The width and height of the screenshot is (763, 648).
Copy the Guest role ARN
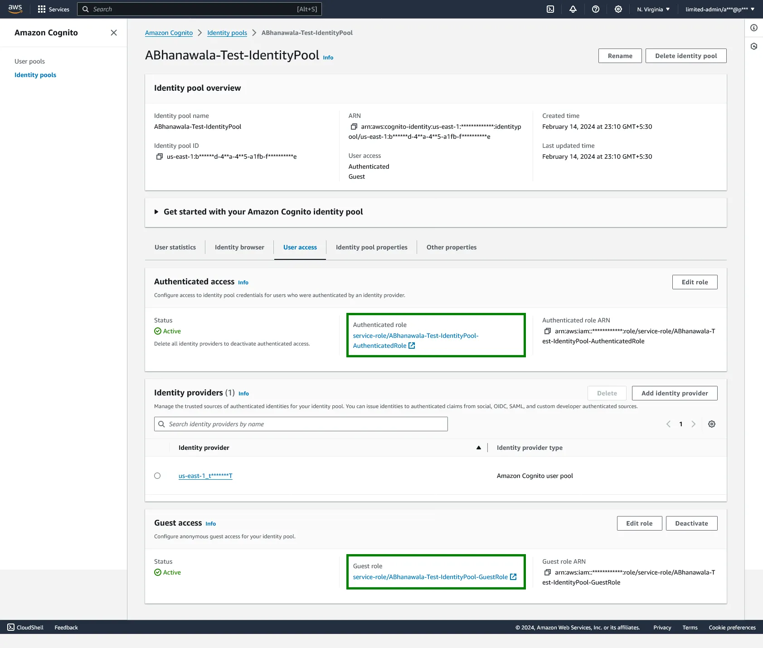pos(548,572)
